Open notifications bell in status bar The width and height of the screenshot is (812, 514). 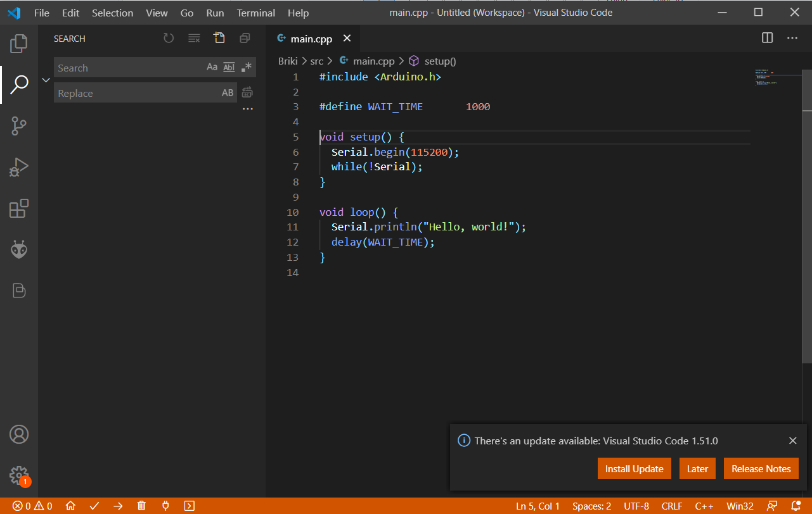(796, 506)
